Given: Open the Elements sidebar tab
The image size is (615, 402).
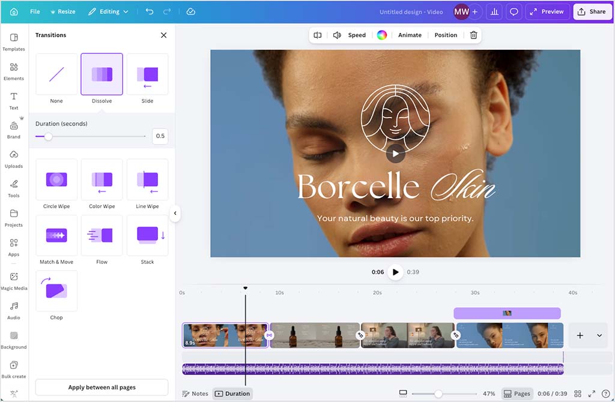Looking at the screenshot, I should 14,71.
